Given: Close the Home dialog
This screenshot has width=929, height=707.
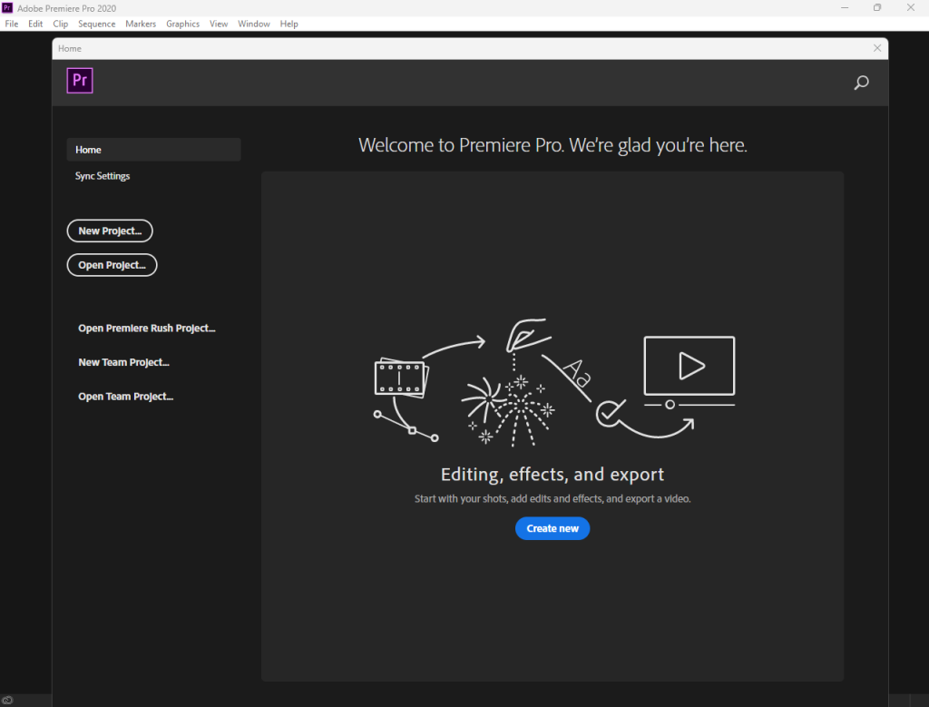Looking at the screenshot, I should coord(877,48).
